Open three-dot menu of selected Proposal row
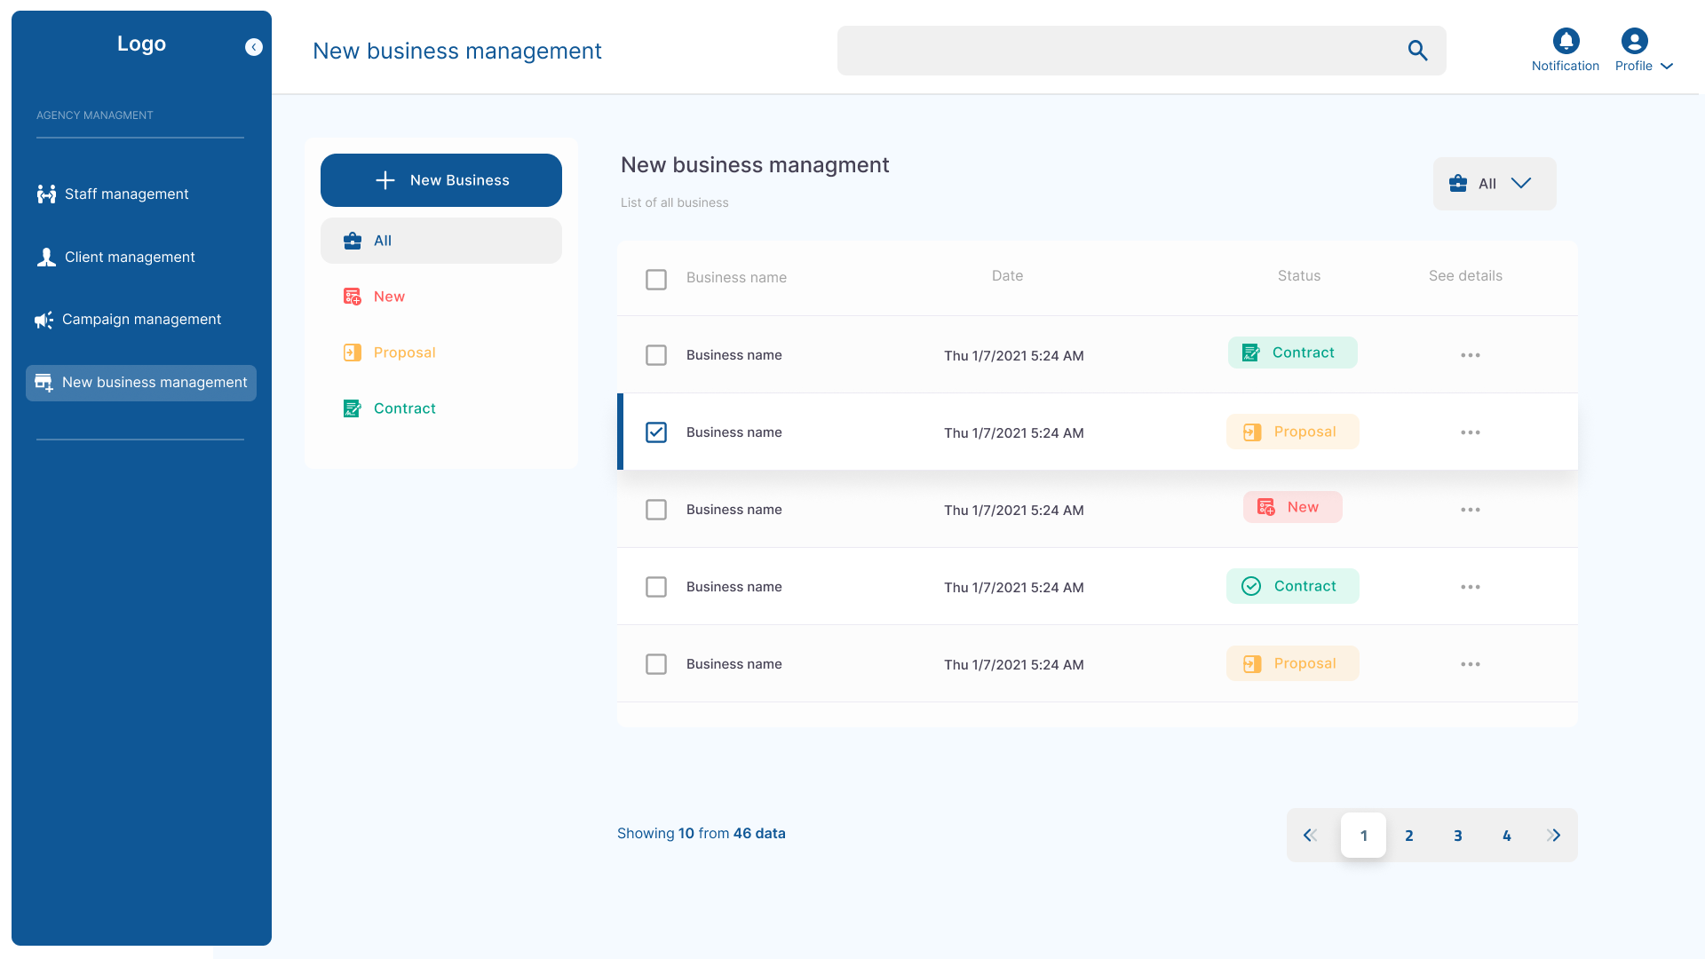The width and height of the screenshot is (1705, 959). coord(1471,432)
